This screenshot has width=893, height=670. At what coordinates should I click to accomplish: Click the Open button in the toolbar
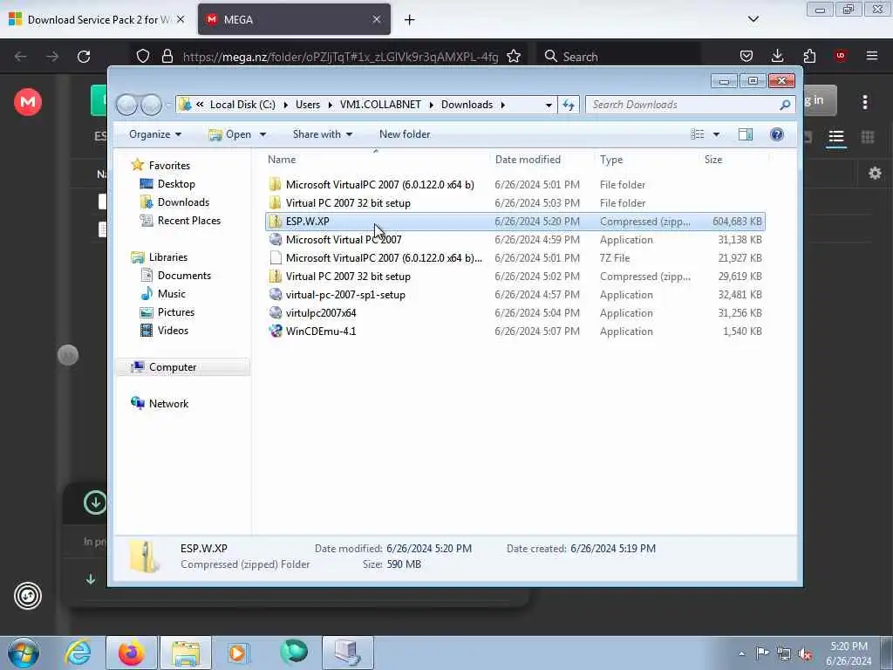pos(230,134)
